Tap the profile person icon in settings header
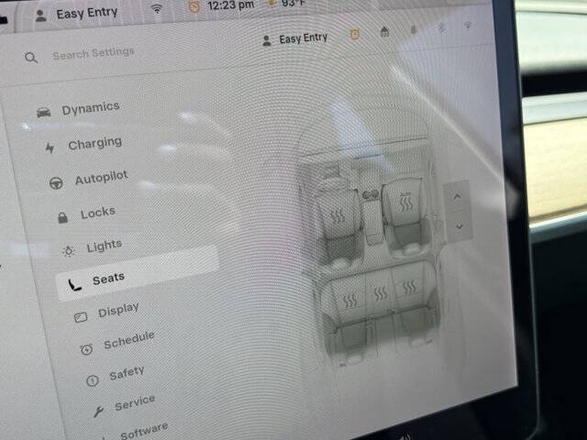The height and width of the screenshot is (440, 587). (267, 40)
